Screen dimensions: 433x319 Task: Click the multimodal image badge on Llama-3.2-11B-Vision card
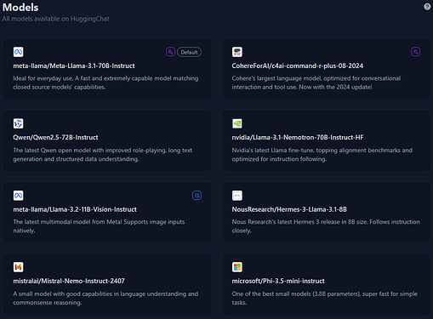pos(197,196)
